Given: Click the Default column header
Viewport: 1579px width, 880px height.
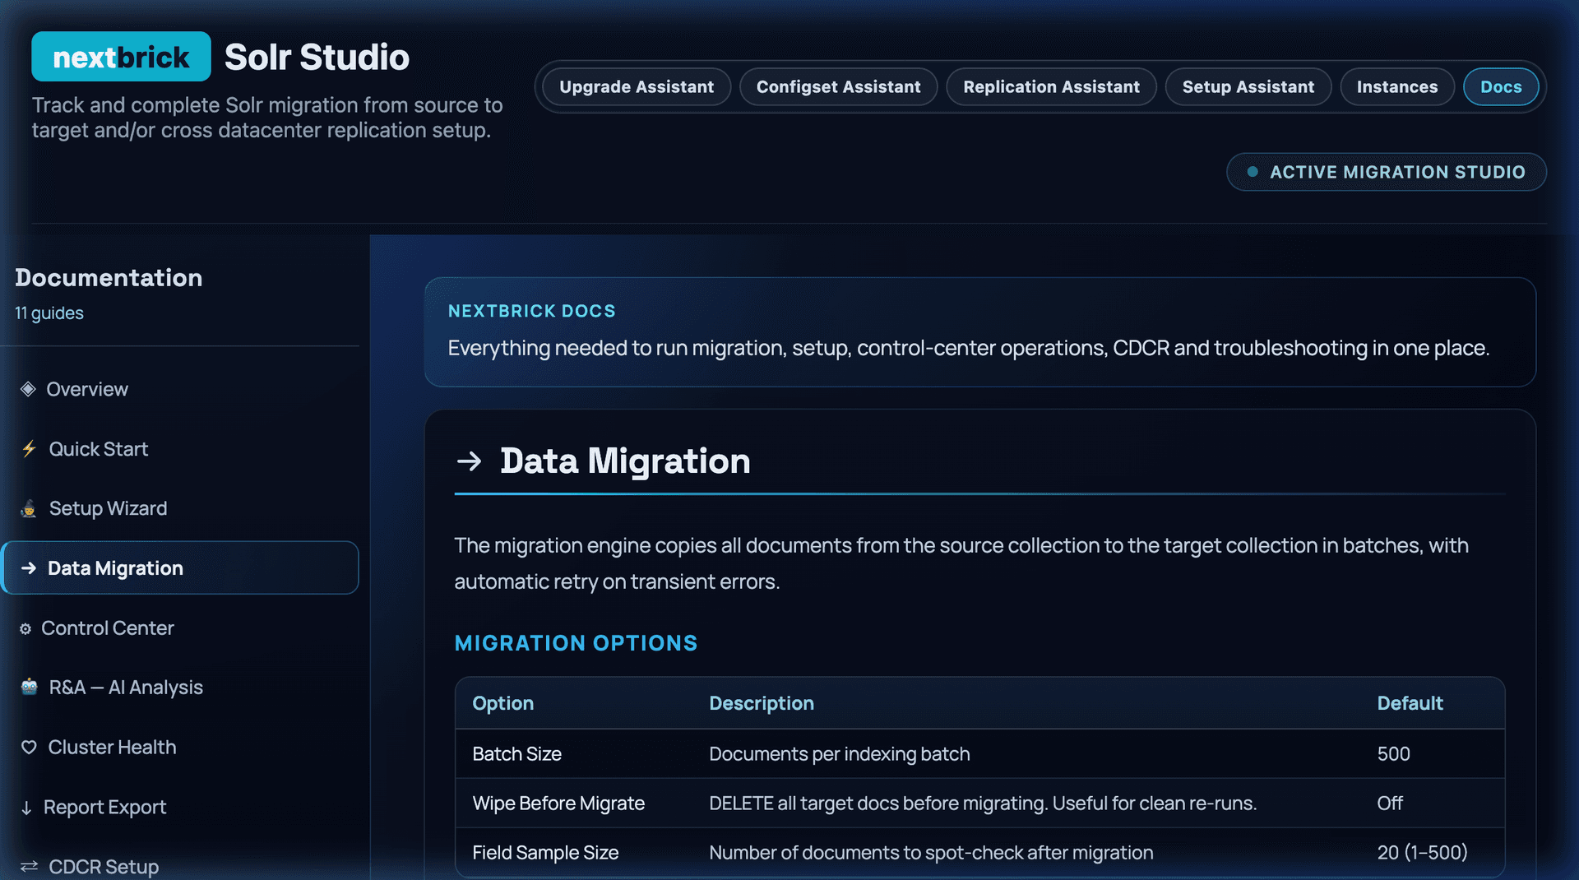Looking at the screenshot, I should click(x=1410, y=703).
